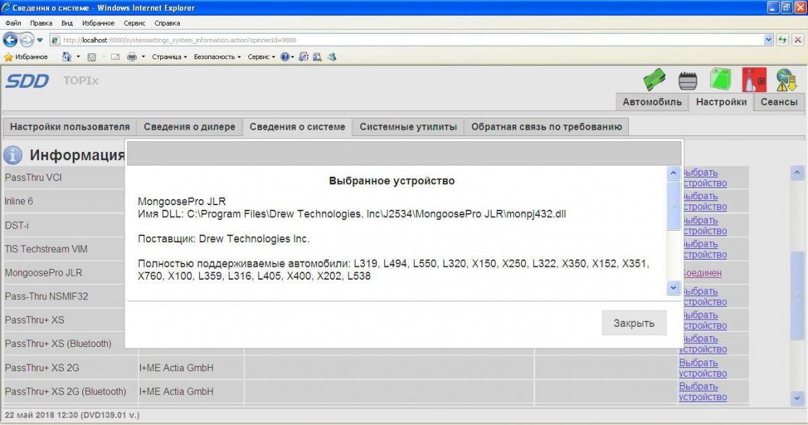Expand the Страница toolbar menu
The width and height of the screenshot is (808, 425).
tap(169, 57)
